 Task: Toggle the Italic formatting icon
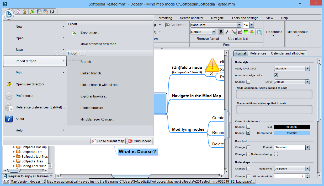(227, 32)
